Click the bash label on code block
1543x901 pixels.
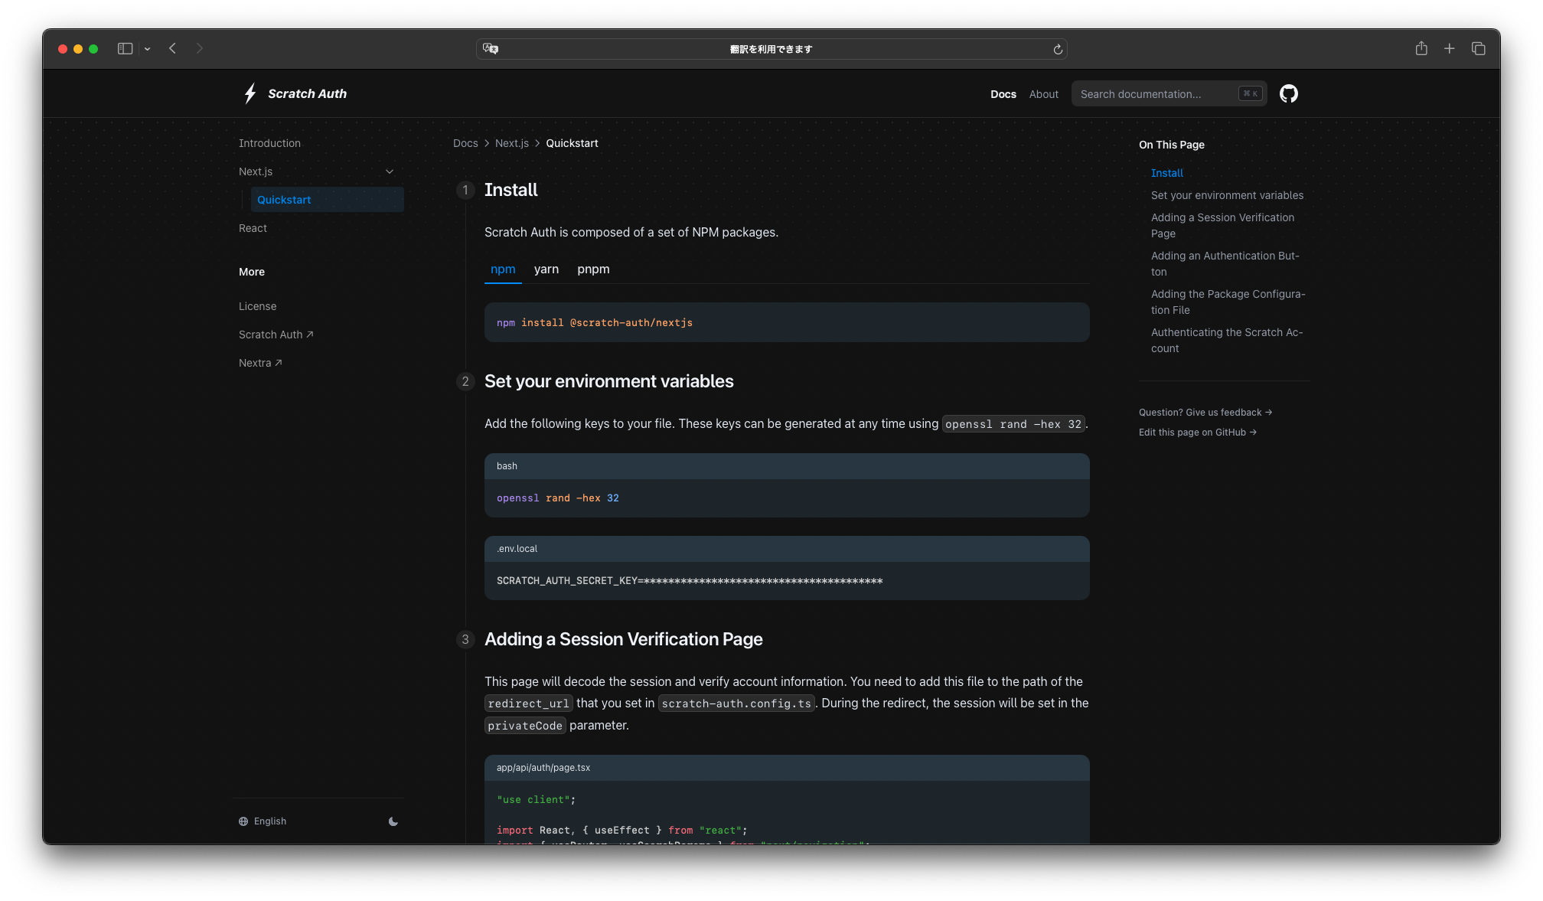point(507,466)
